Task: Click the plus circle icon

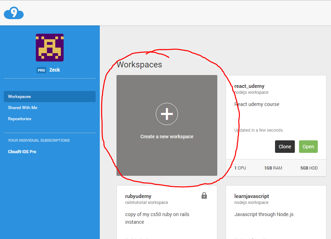Action: point(167,114)
